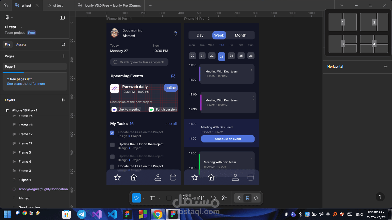Add a new tab with plus icon
392x220 pixels.
pos(150,5)
